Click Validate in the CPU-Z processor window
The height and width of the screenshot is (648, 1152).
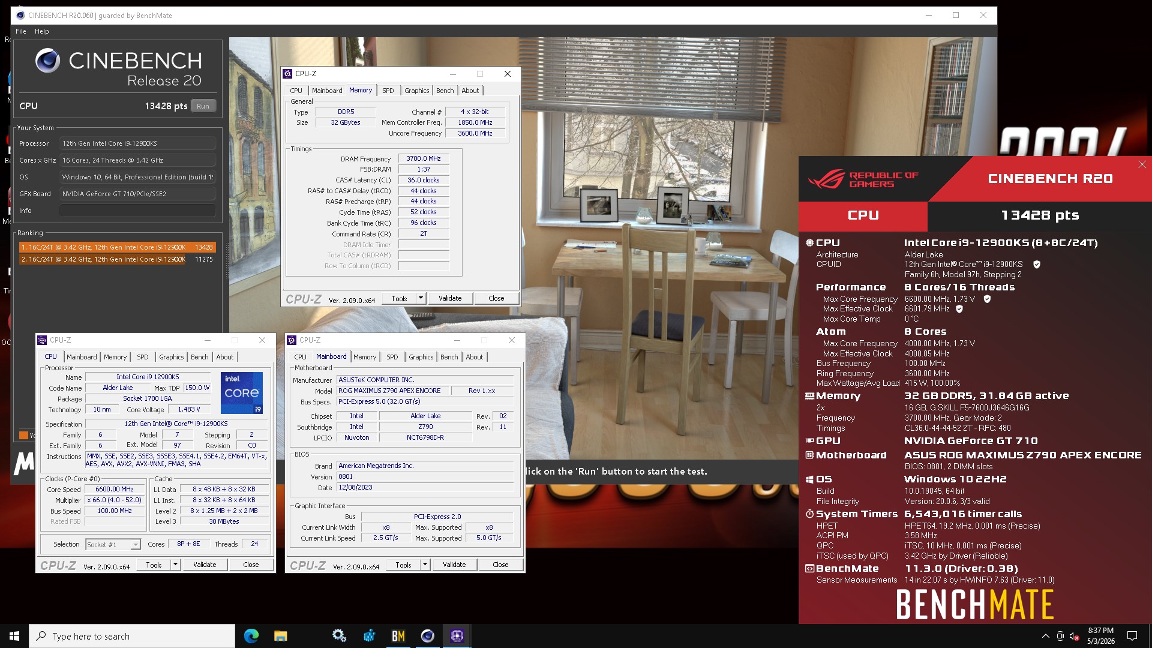tap(205, 565)
